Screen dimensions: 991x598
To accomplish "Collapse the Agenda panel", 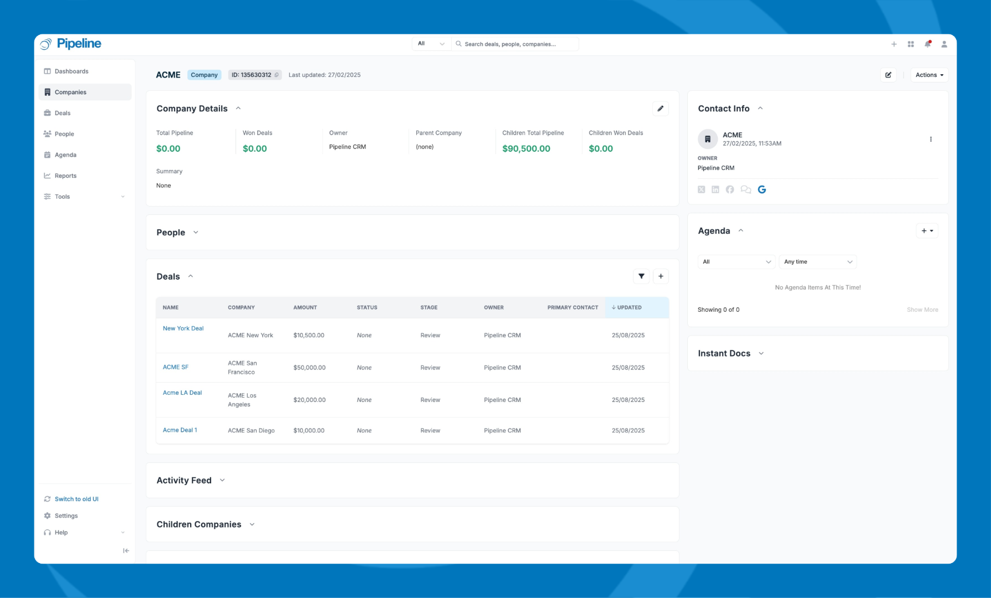I will 741,231.
